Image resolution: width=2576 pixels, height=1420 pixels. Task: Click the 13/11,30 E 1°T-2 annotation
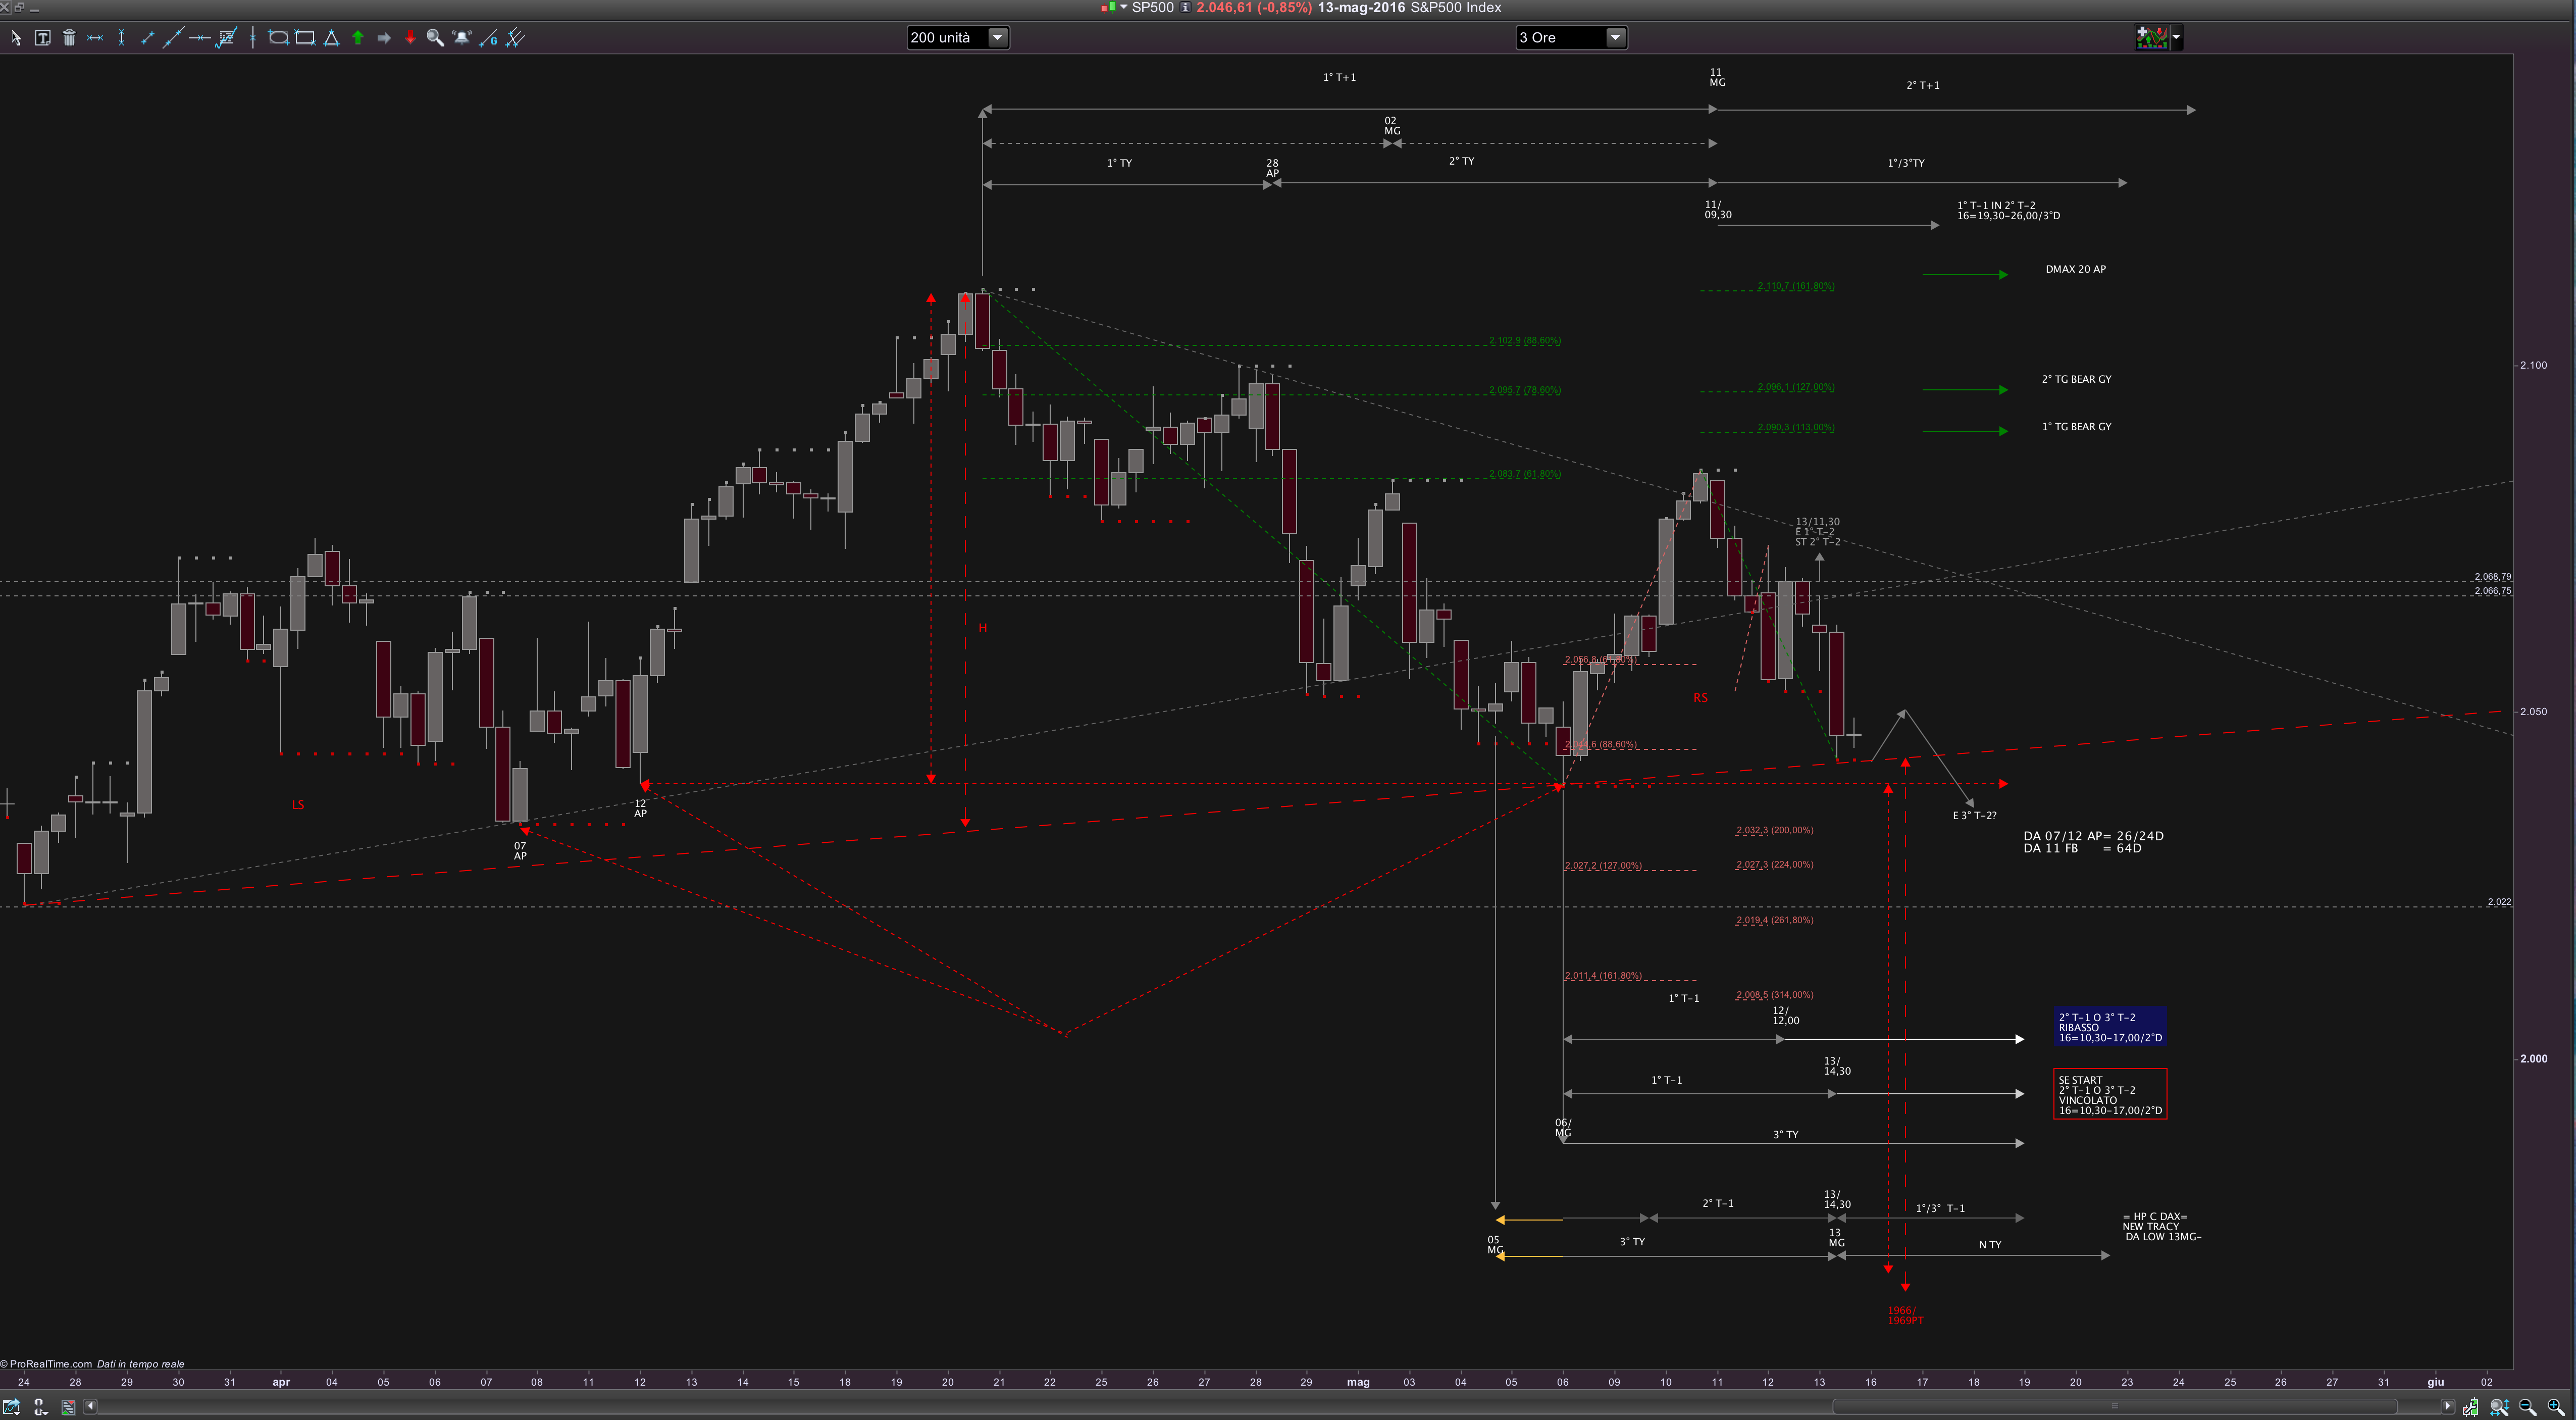(1817, 532)
